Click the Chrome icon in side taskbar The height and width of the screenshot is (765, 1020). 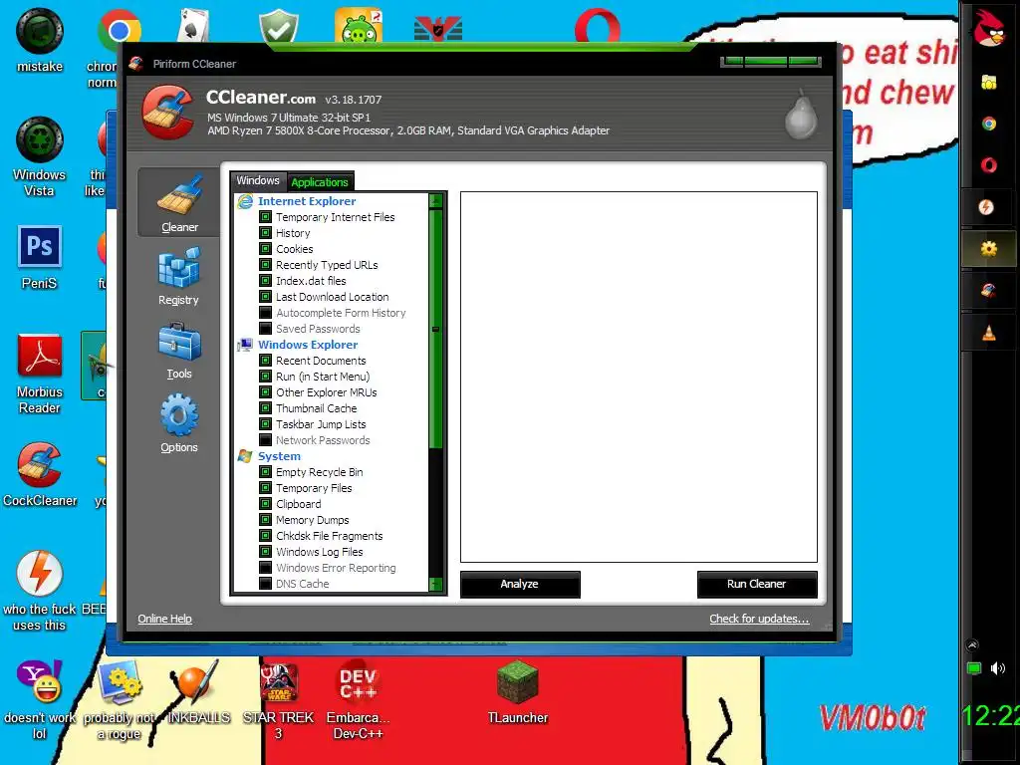pyautogui.click(x=989, y=124)
